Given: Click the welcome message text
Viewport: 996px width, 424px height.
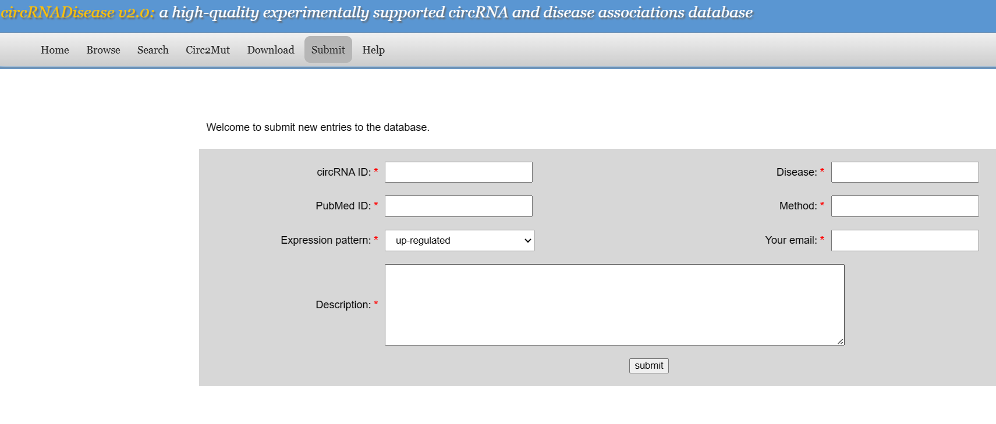Looking at the screenshot, I should [318, 127].
